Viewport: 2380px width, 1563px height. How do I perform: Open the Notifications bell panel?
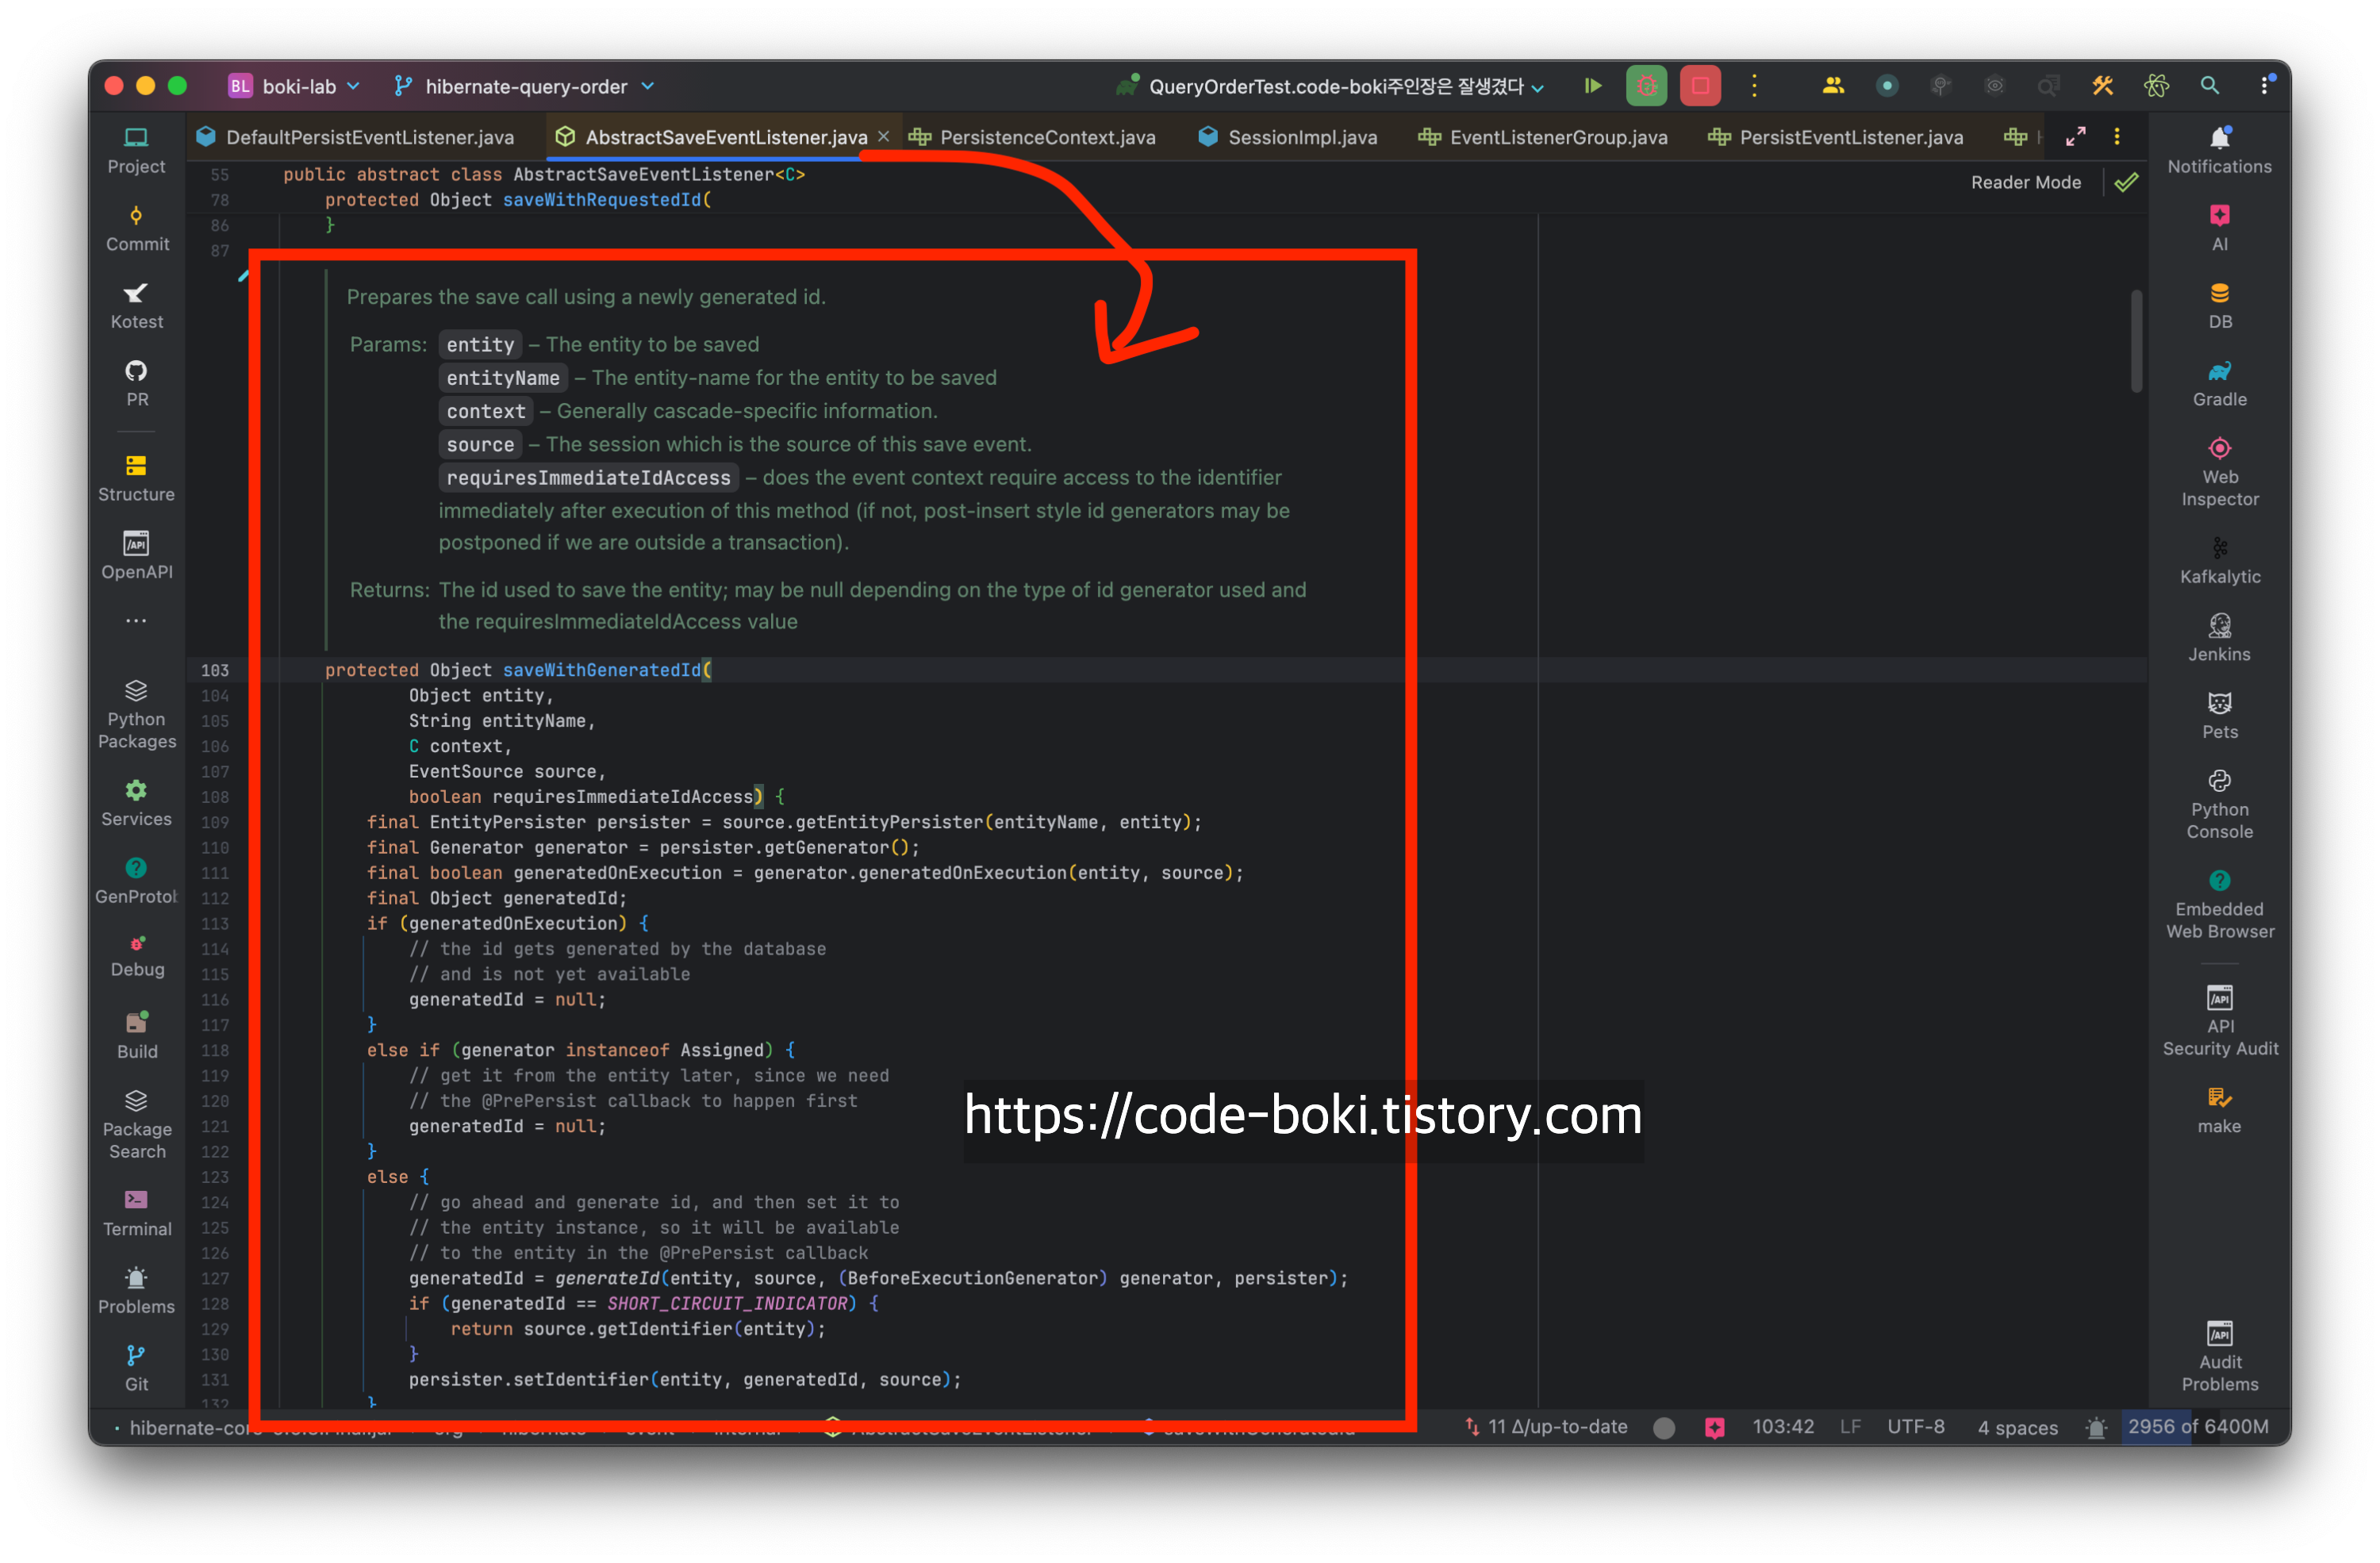[x=2219, y=149]
